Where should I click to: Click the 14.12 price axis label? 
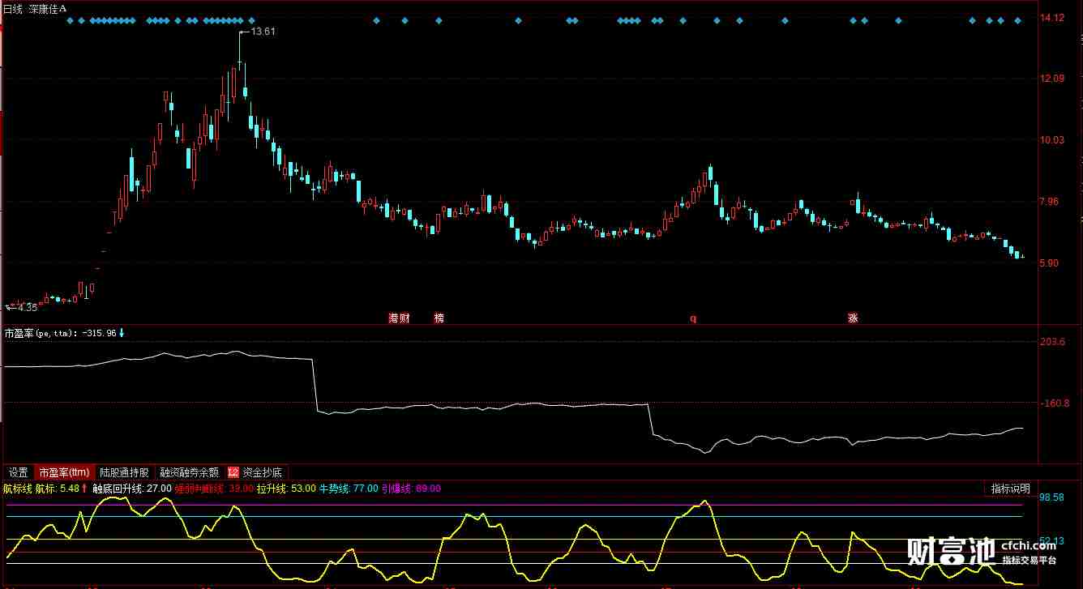1052,18
